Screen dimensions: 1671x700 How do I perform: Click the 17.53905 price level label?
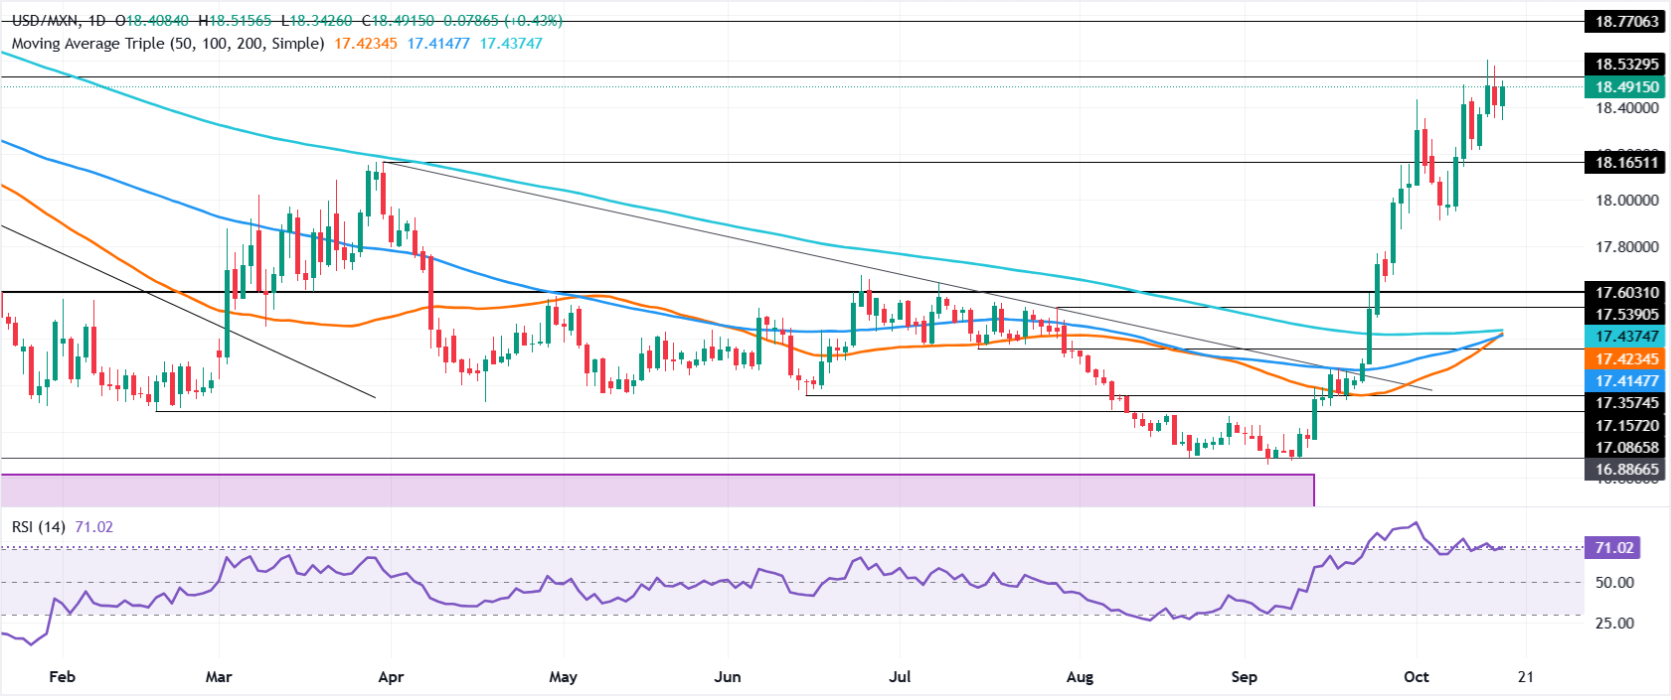tap(1626, 315)
